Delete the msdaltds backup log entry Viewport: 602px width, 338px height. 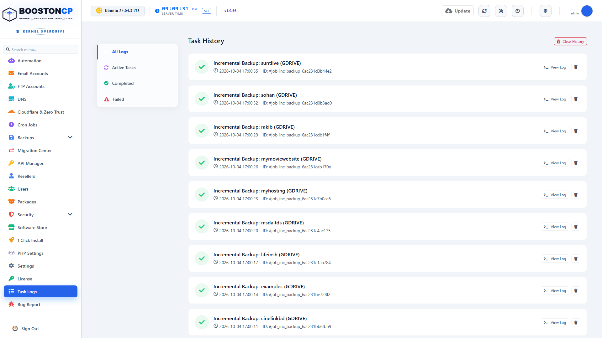click(x=576, y=227)
